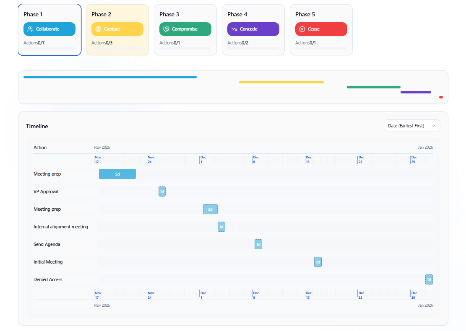Click the Compromise shield icon in Phase 3
466x331 pixels.
point(167,29)
